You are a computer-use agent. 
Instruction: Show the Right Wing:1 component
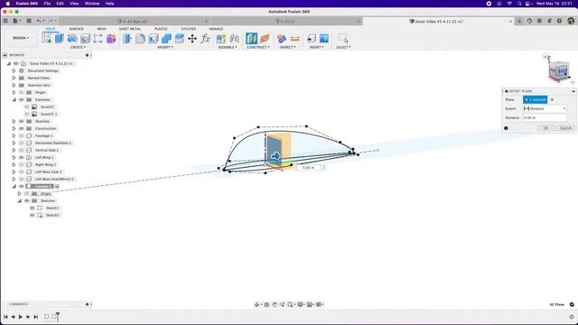[22, 164]
